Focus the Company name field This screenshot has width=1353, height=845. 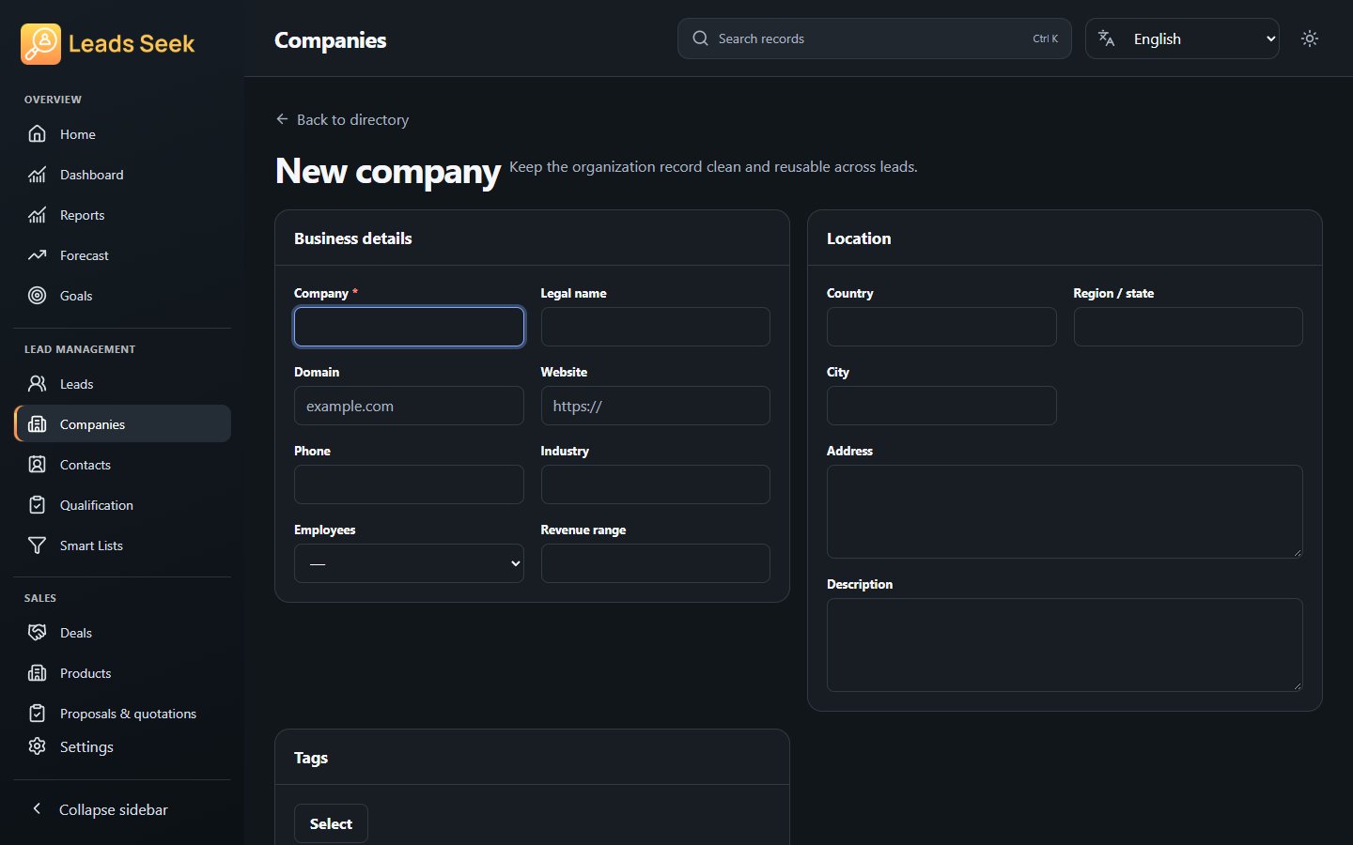pos(409,327)
